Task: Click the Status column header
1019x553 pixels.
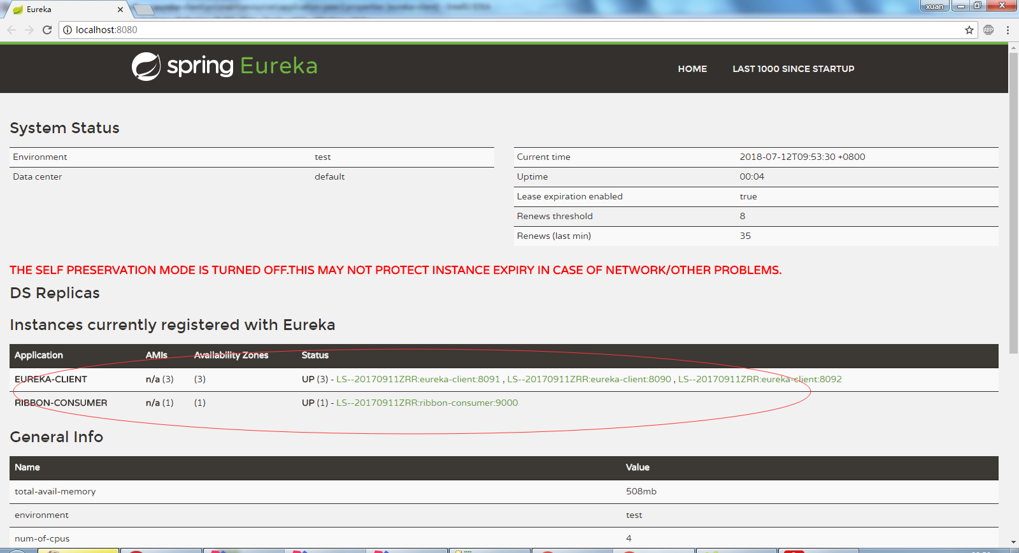Action: (315, 355)
